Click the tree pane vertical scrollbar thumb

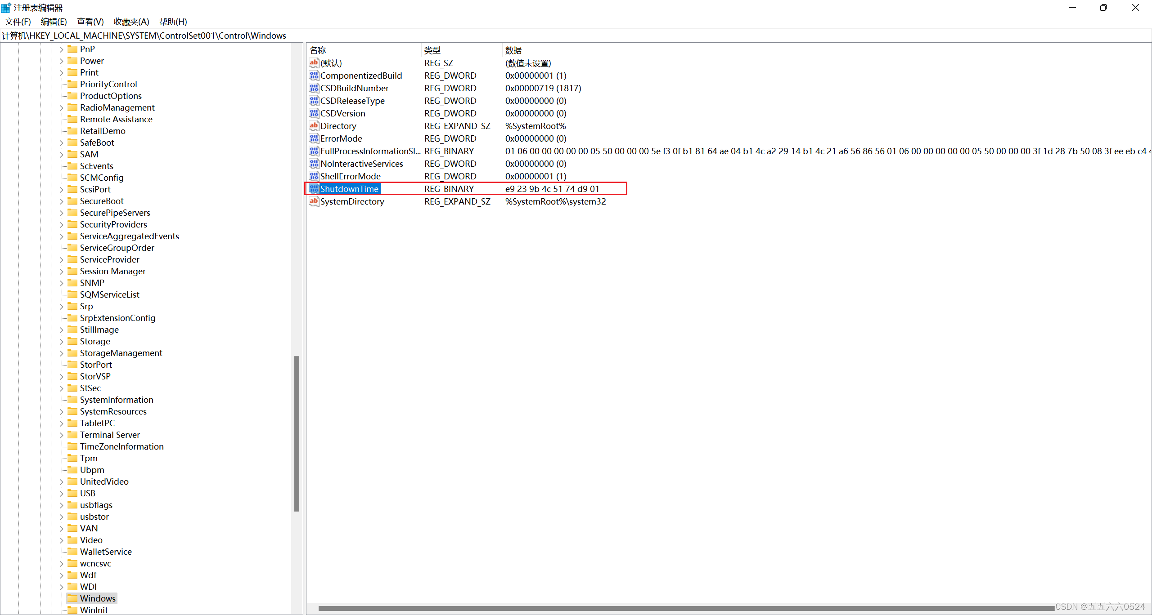[297, 433]
